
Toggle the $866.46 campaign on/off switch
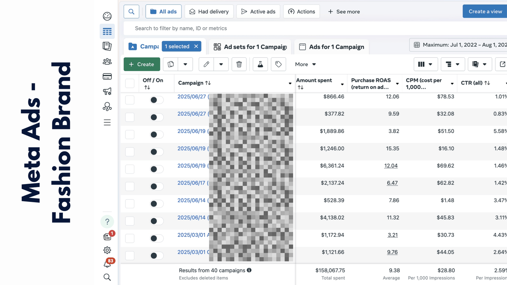click(156, 100)
